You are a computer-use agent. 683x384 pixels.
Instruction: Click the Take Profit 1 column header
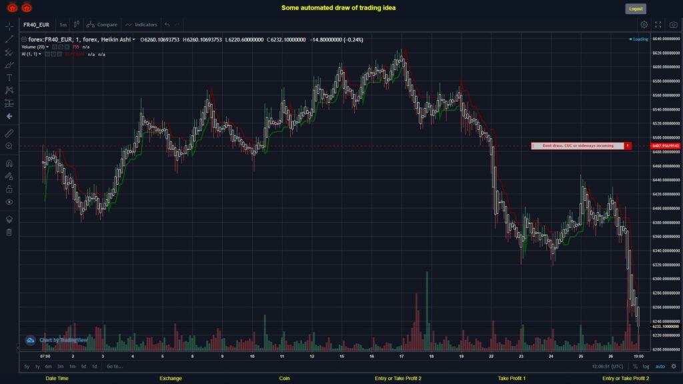pyautogui.click(x=512, y=379)
